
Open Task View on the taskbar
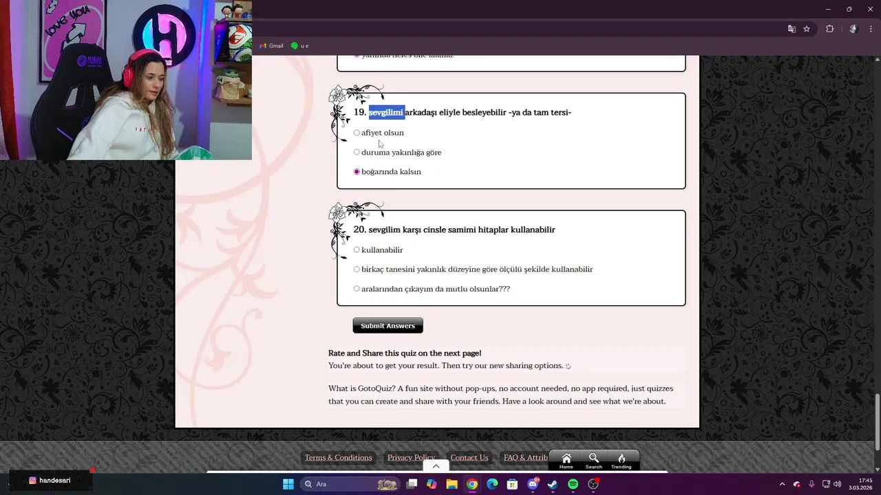click(412, 484)
